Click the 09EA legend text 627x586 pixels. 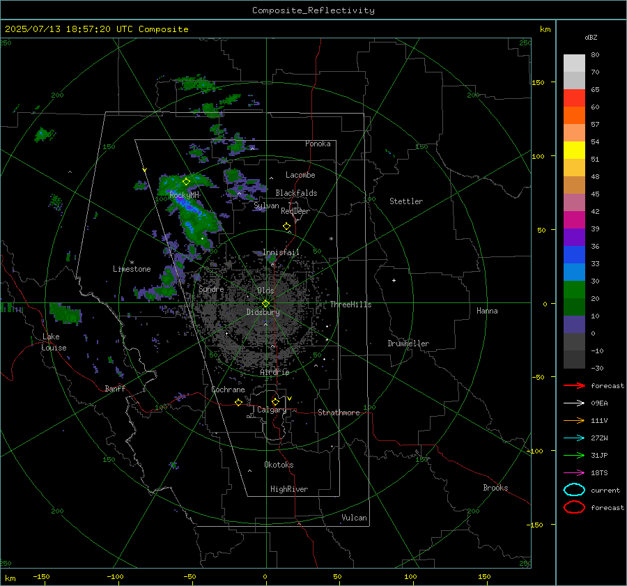[x=599, y=403]
